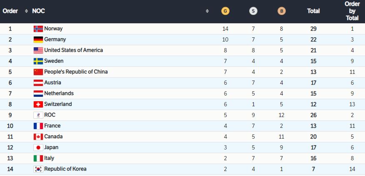Select the ROC team name
This screenshot has width=365, height=176.
tap(50, 115)
